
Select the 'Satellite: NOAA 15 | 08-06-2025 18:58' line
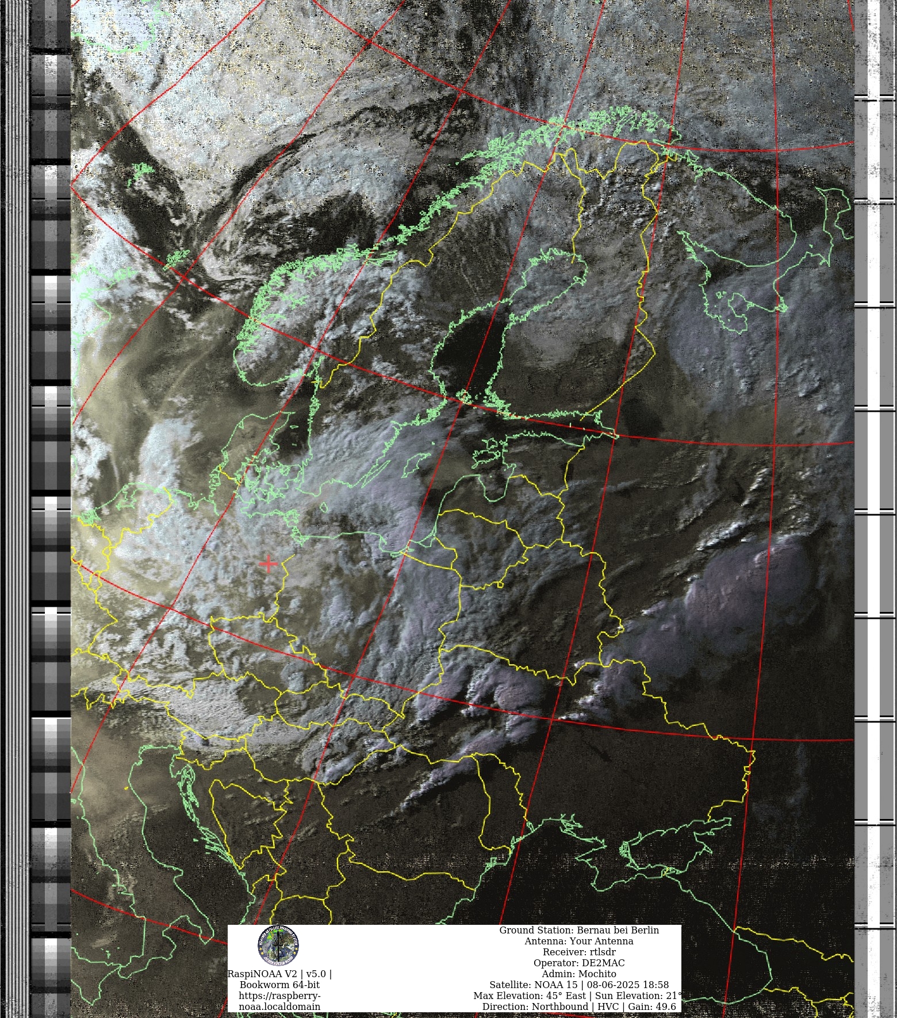click(x=579, y=985)
